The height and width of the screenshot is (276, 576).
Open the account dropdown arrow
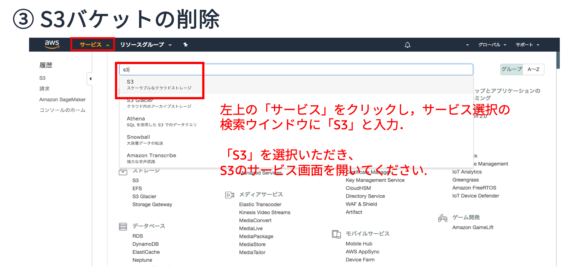coord(467,45)
